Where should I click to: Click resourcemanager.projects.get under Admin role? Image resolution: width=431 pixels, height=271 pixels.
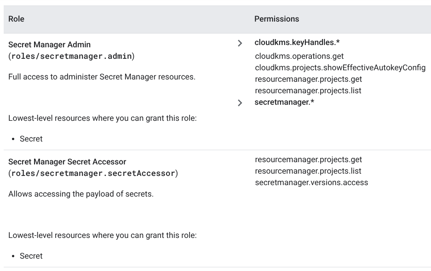point(308,79)
